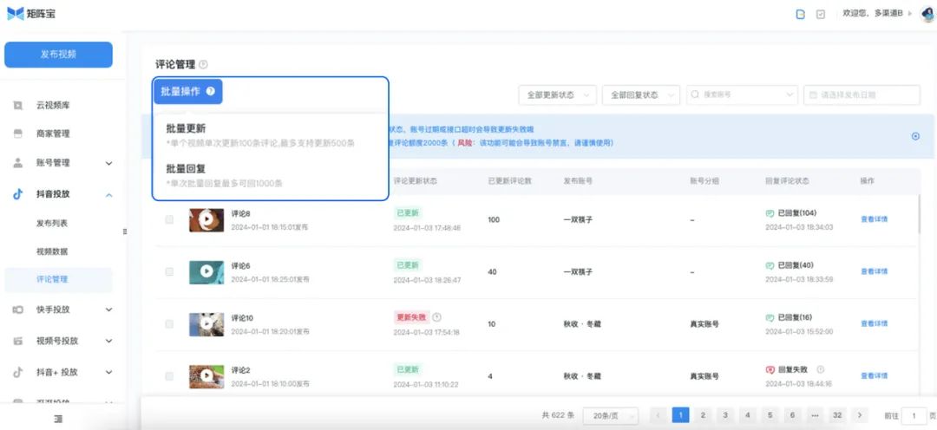This screenshot has height=430, width=937.
Task: Open the 搜索账号 combo box arrow
Action: coord(790,94)
